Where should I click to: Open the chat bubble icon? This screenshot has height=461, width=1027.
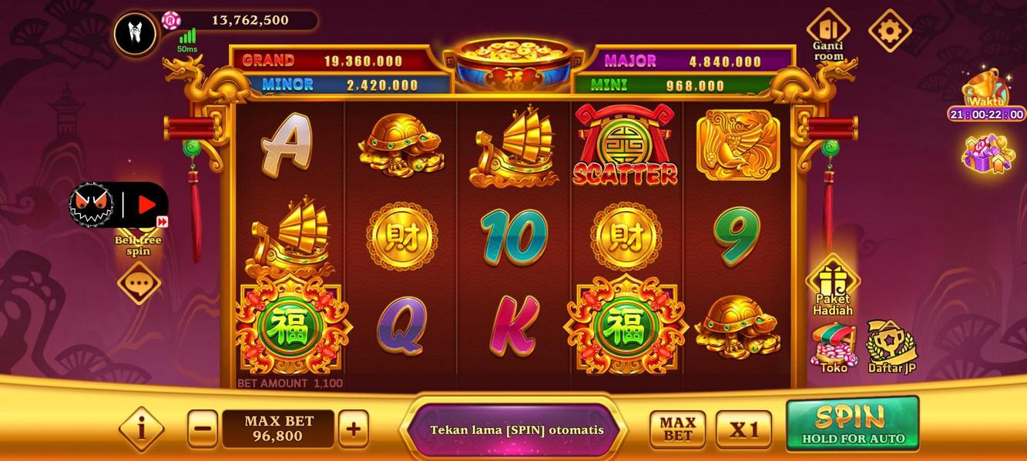pos(139,283)
